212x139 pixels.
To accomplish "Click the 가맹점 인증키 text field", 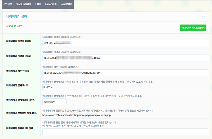I will 125,58.
